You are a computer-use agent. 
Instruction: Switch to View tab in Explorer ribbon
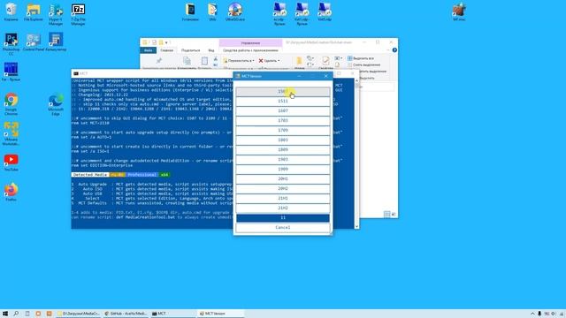point(211,50)
